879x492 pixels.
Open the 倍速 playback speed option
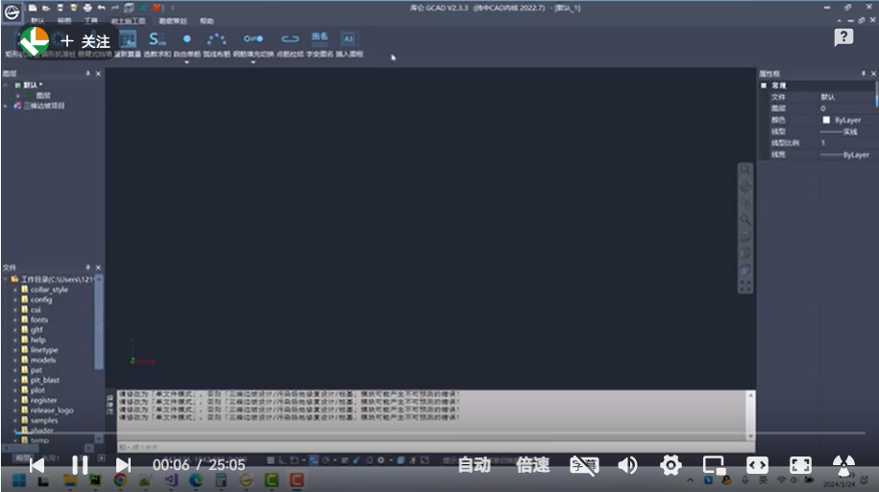533,465
